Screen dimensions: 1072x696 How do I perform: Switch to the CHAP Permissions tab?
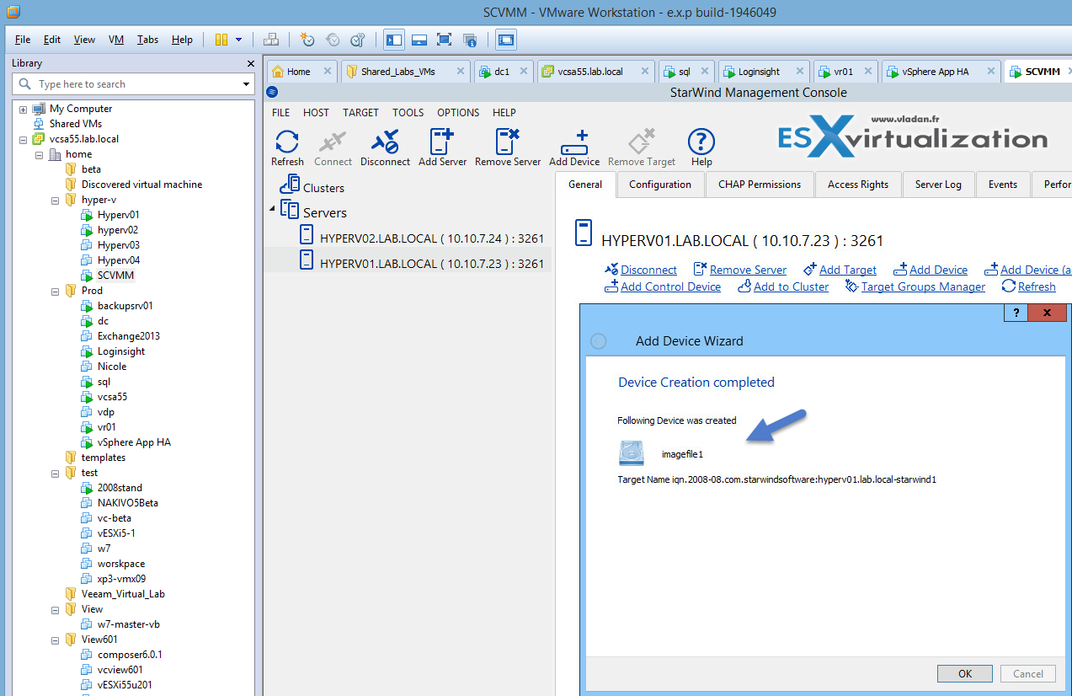point(760,185)
